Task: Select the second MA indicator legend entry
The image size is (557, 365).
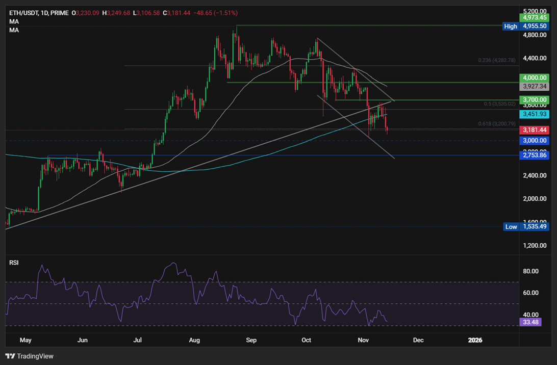Action: pos(13,30)
